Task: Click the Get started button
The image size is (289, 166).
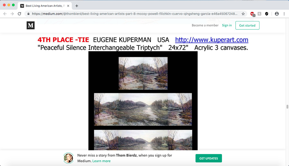Action: coord(247,25)
